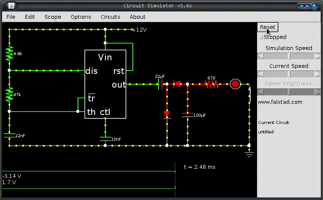This screenshot has width=323, height=200.
Task: Select the 22nF capacitor
Action: 9,135
